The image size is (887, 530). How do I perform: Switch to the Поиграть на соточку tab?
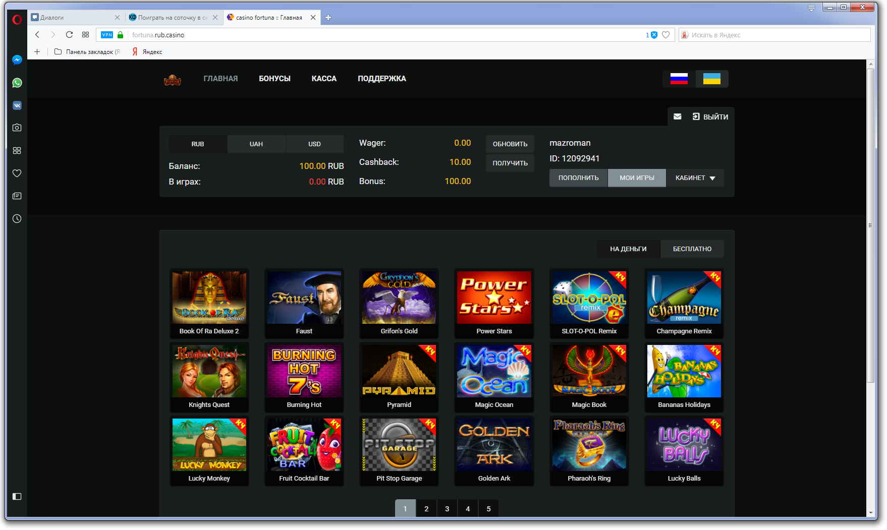point(173,17)
